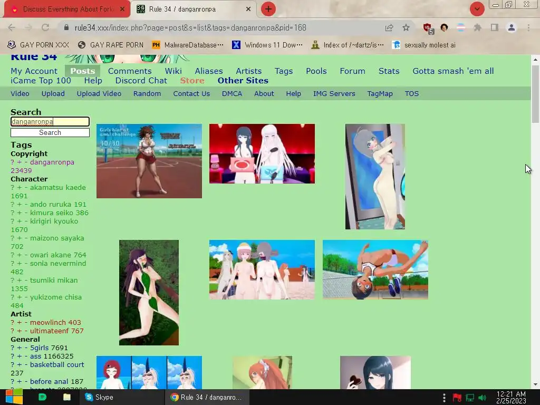The image size is (540, 405).
Task: Click Help between About and IMG Servers
Action: 293,94
